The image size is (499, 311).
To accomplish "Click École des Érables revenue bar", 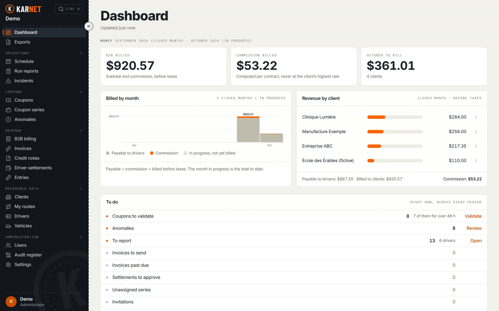I will (x=395, y=161).
